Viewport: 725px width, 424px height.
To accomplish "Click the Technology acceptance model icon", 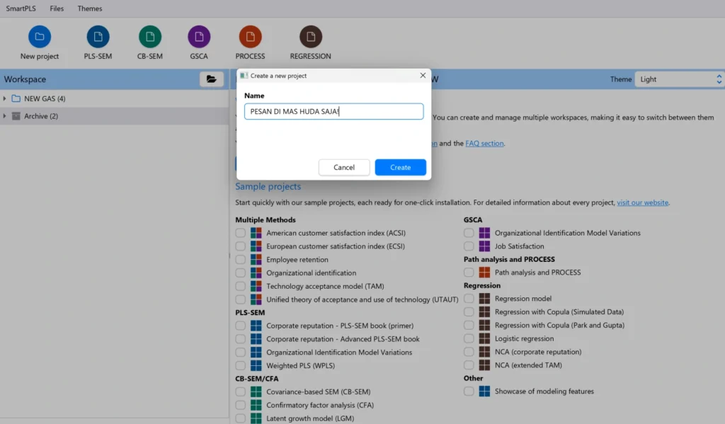I will 256,286.
